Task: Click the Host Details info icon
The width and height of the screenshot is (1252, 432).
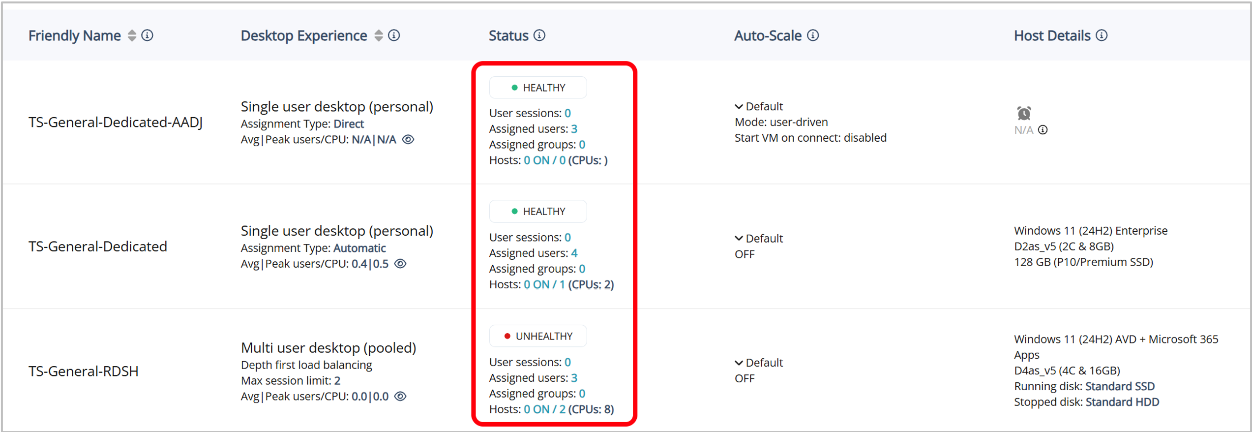Action: click(x=1102, y=35)
